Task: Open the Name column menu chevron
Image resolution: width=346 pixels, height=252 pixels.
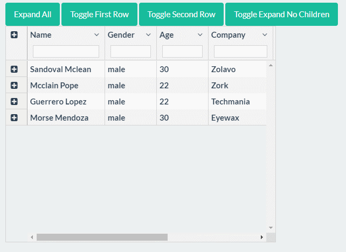Action: 96,35
